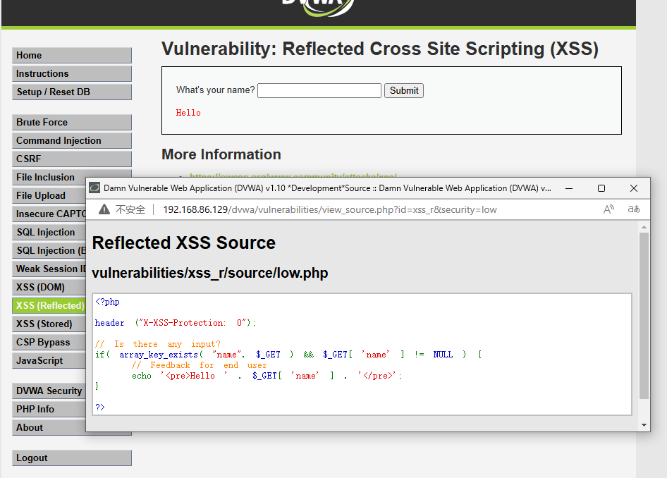Click the Read aloud icon in address bar
Image resolution: width=667 pixels, height=478 pixels.
coord(608,209)
